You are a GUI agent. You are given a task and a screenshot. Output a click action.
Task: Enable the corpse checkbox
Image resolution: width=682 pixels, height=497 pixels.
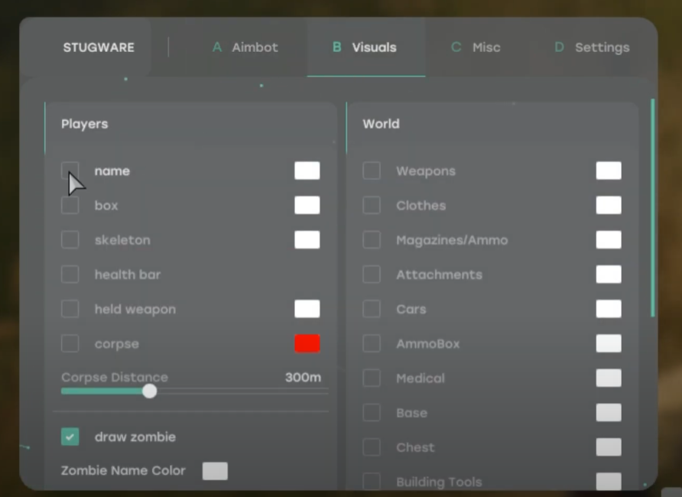pyautogui.click(x=70, y=343)
